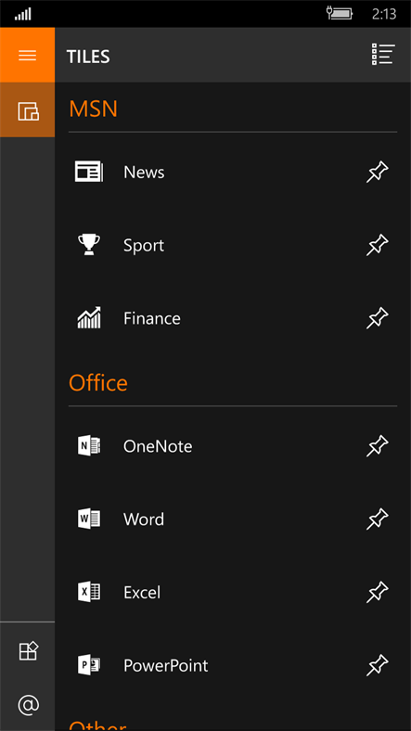Pin the OneNote tile
The height and width of the screenshot is (731, 411).
[x=377, y=446]
